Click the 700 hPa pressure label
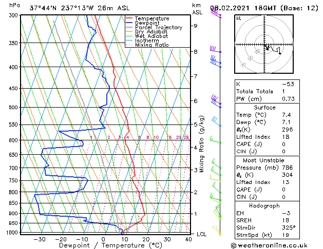Screen dimensions: 323x249 (x=14, y=168)
